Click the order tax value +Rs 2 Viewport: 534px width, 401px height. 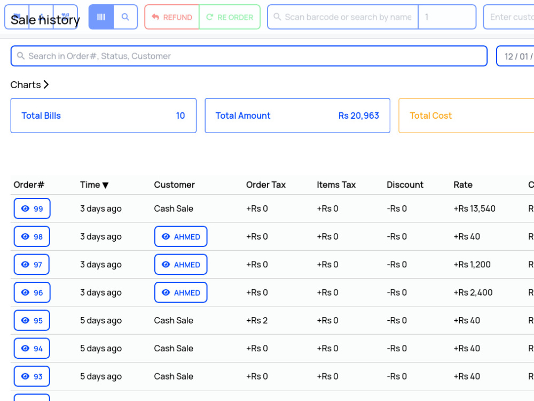(257, 320)
